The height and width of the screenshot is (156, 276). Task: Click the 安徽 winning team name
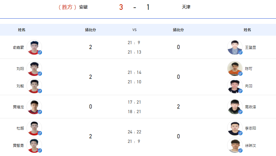click(x=83, y=7)
